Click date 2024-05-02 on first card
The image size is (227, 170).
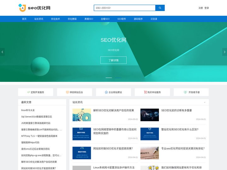point(133,119)
